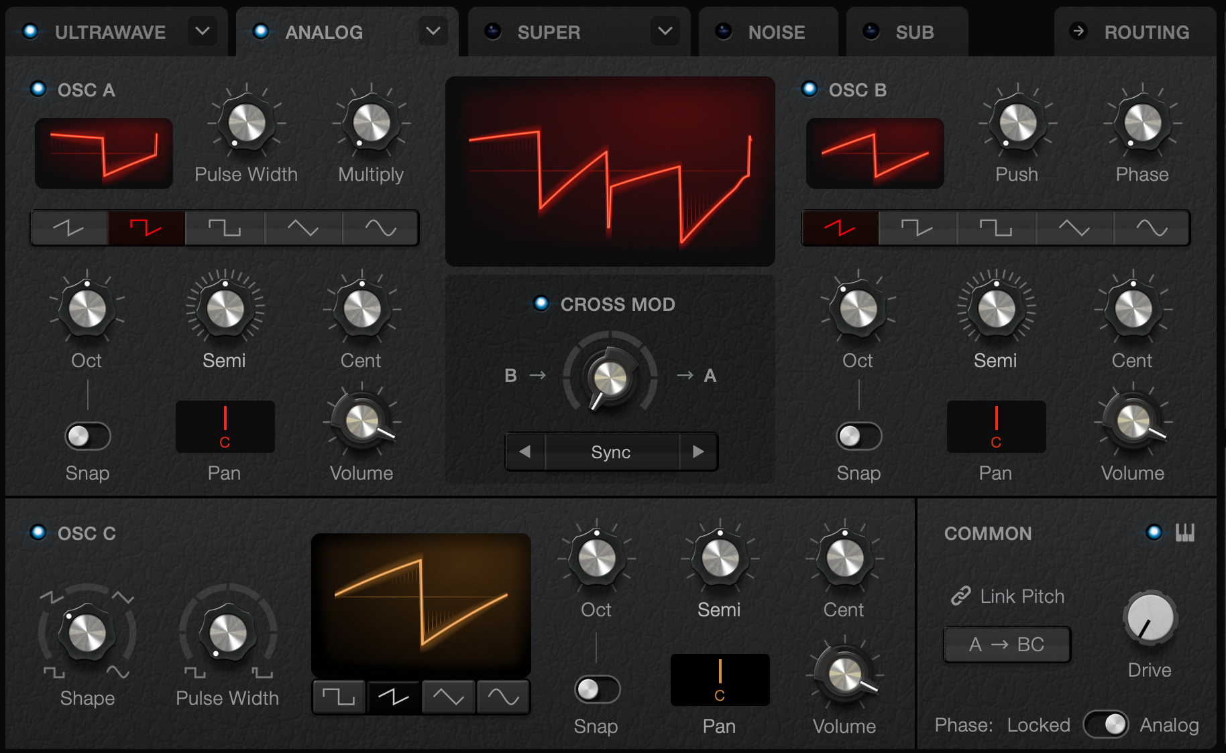This screenshot has height=753, width=1226.
Task: Select sawtooth waveform for OSC A
Action: tap(69, 228)
